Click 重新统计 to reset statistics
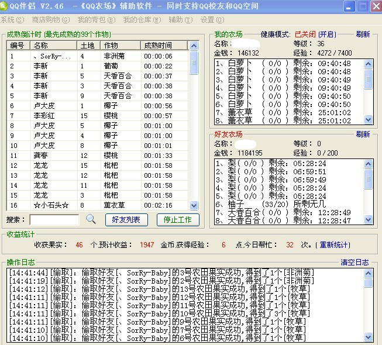This screenshot has width=382, height=345. click(333, 244)
